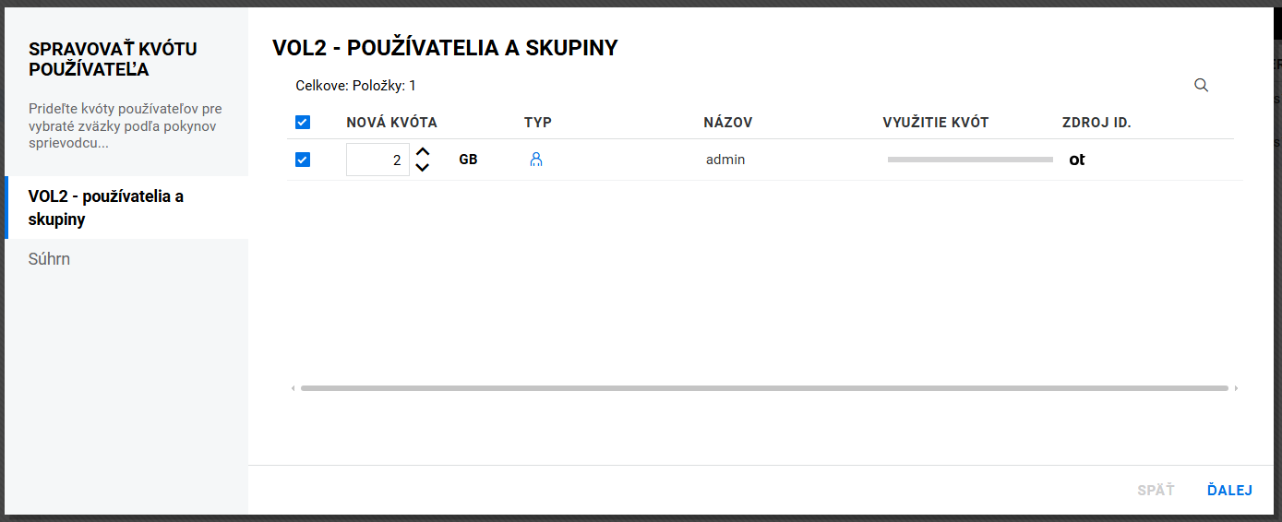This screenshot has height=522, width=1282.
Task: Uncheck the admin row checkbox
Action: click(x=303, y=160)
